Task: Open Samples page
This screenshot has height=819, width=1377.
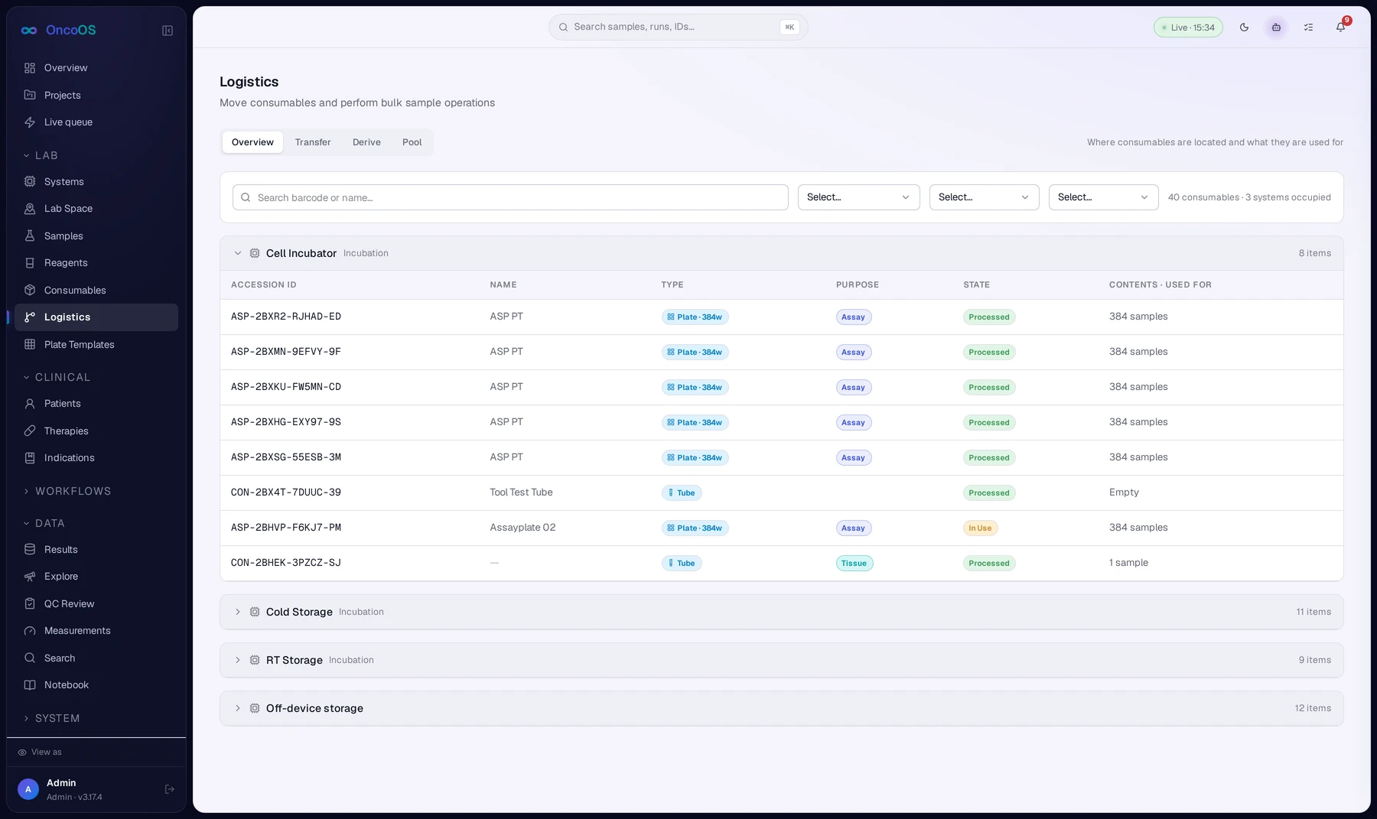Action: click(96, 236)
